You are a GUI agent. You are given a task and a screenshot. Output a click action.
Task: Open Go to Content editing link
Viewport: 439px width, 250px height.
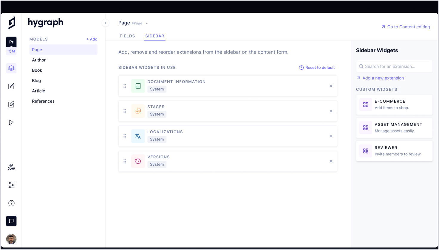(x=406, y=27)
